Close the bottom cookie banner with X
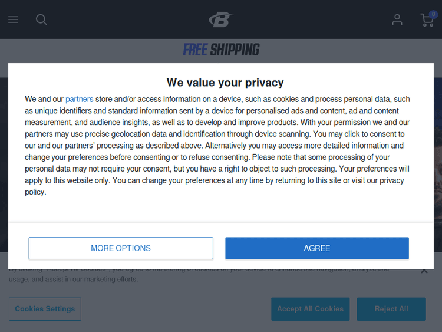 [x=424, y=271]
